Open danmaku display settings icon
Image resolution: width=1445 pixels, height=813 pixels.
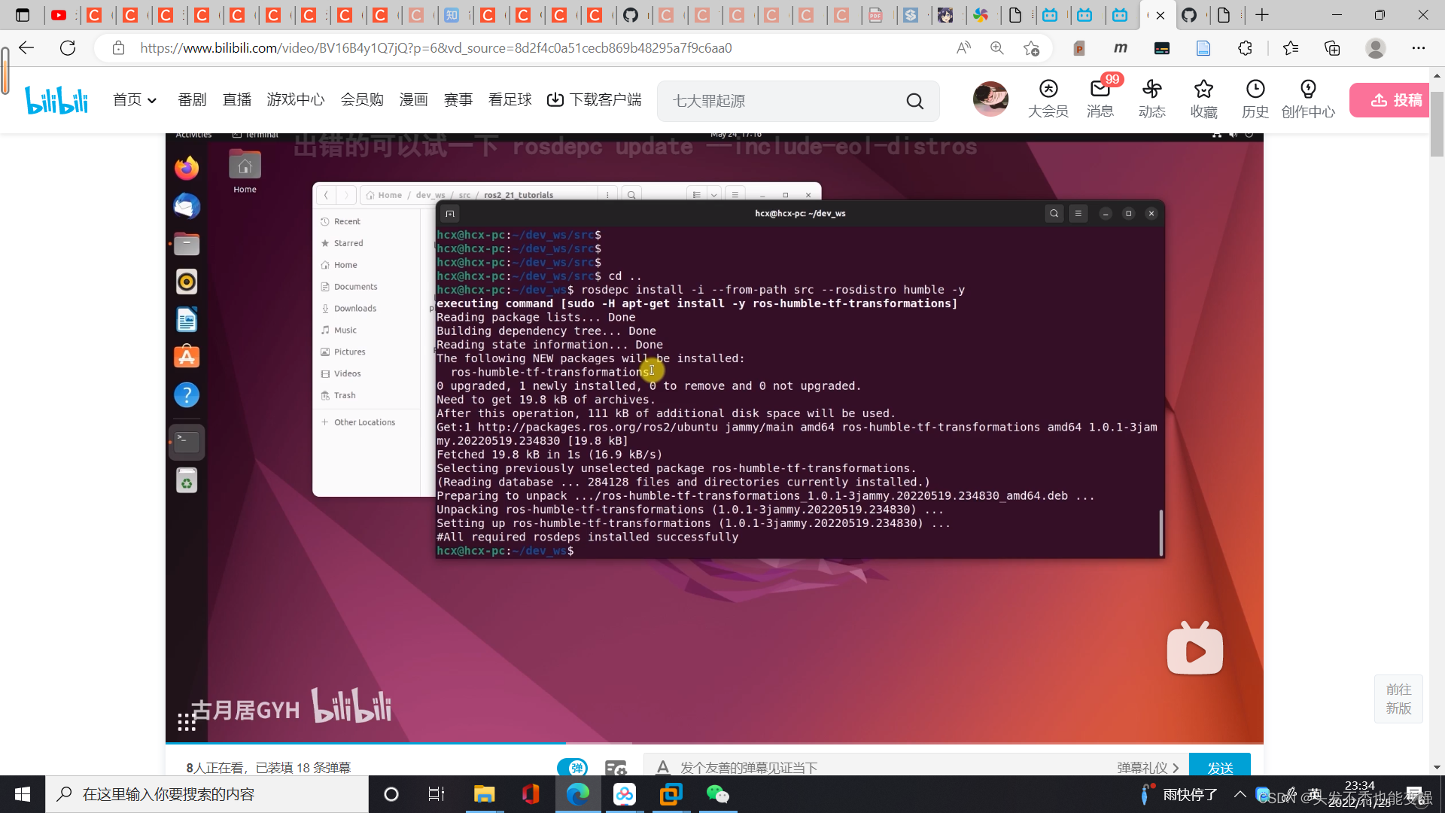click(616, 768)
